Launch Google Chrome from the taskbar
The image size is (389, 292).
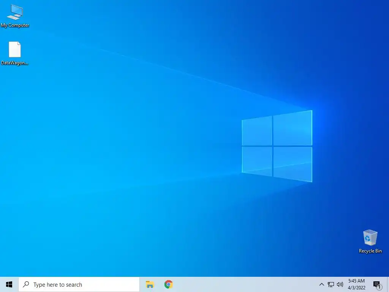168,284
